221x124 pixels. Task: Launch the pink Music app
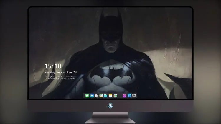click(x=124, y=96)
